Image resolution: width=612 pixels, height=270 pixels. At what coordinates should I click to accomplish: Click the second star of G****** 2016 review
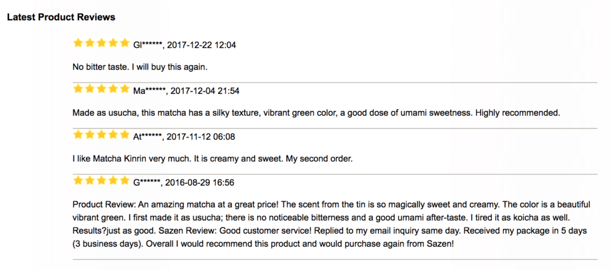coord(90,180)
